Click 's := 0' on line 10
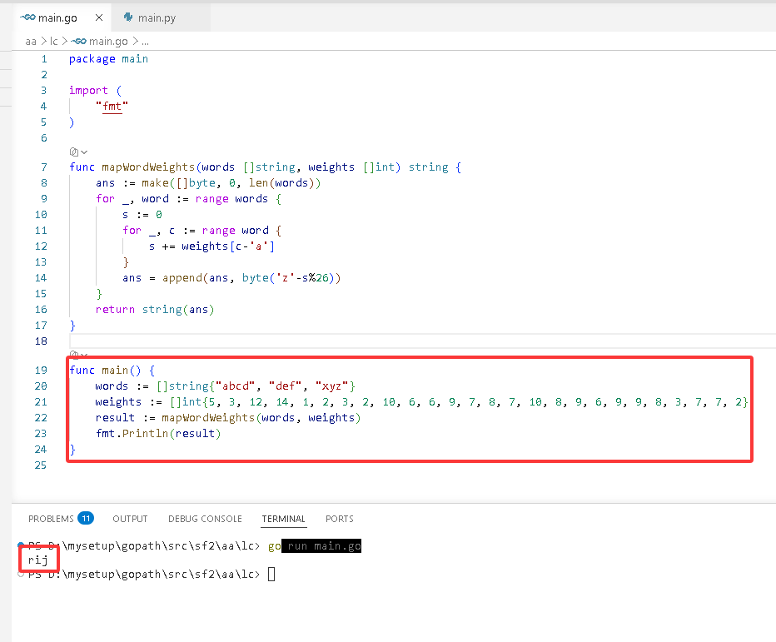This screenshot has width=776, height=642. click(142, 215)
